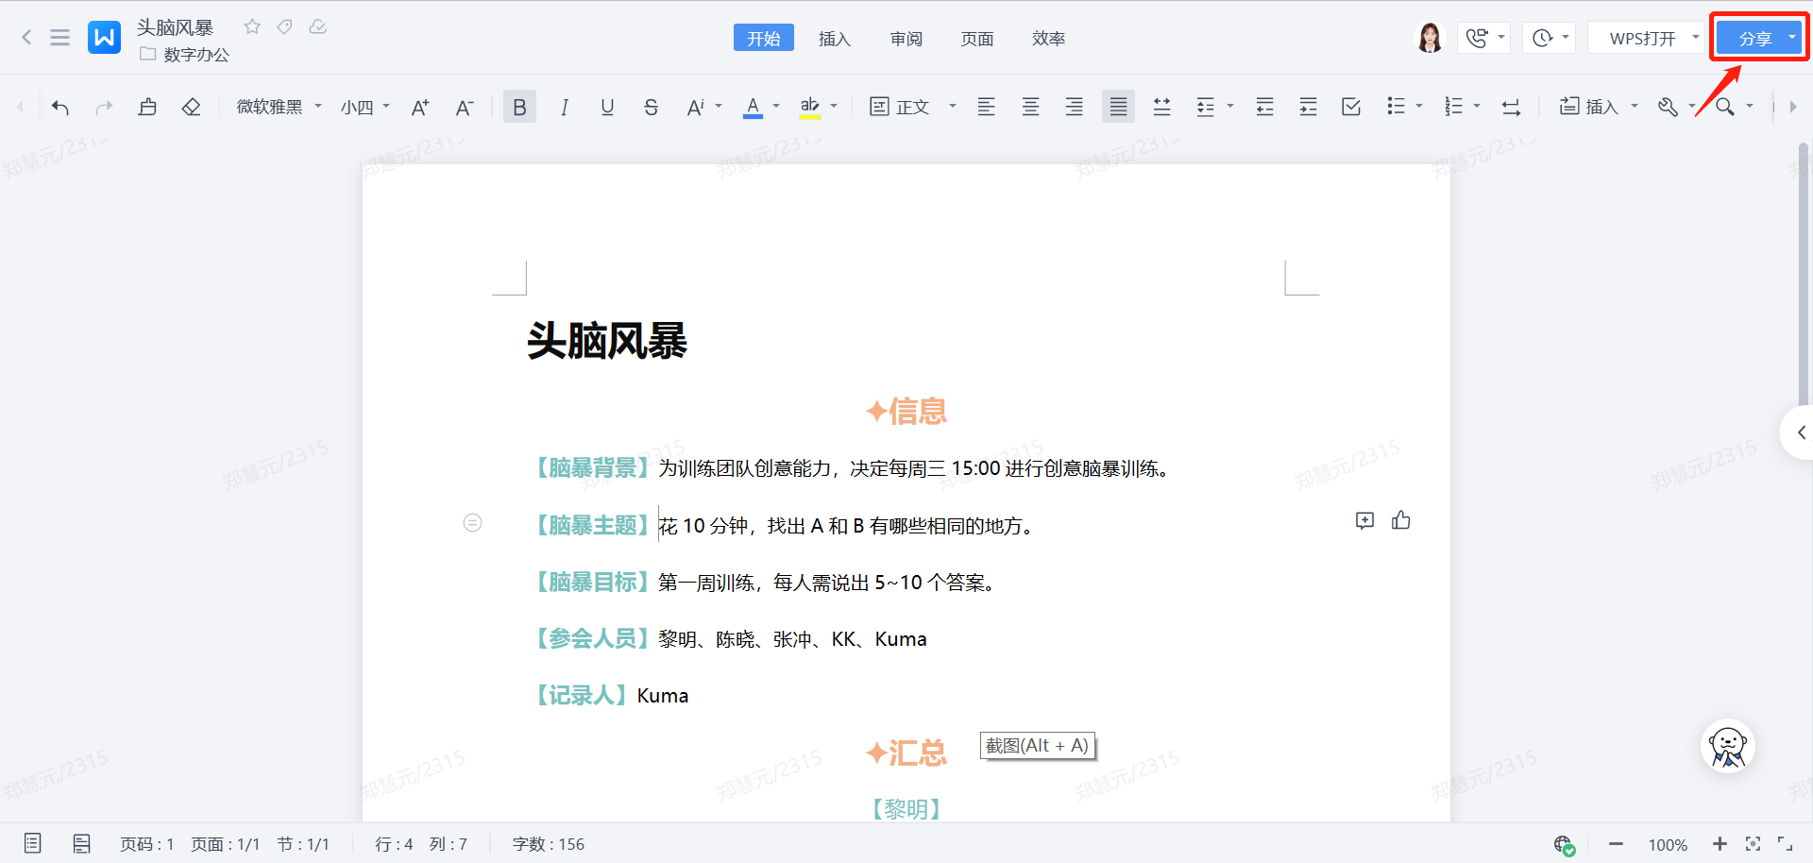Click the globe network status icon

click(x=1564, y=845)
